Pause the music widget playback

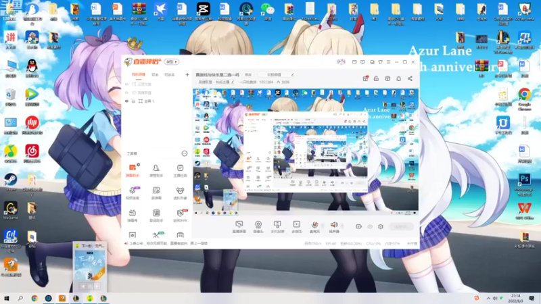coord(90,286)
